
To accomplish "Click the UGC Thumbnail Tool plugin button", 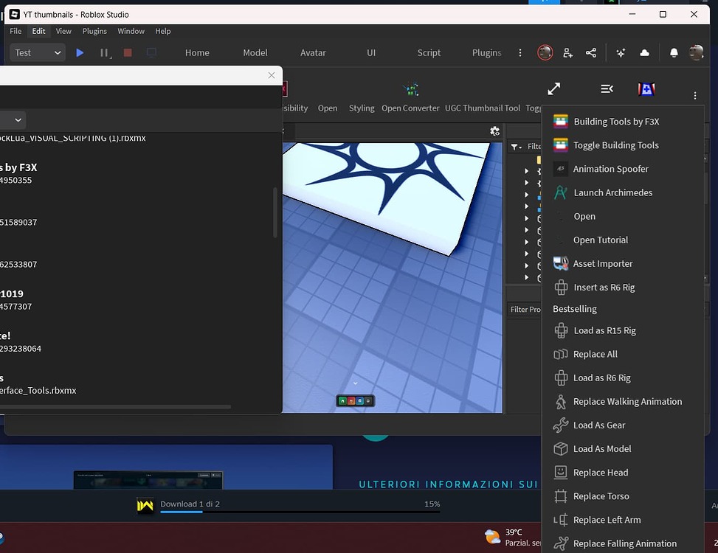I will click(x=483, y=108).
